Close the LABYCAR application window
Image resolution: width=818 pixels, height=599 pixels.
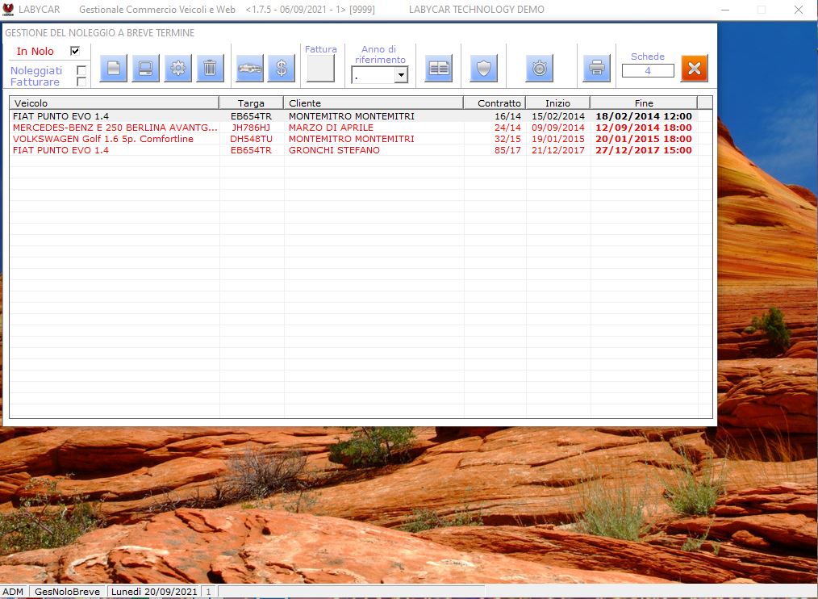(798, 10)
